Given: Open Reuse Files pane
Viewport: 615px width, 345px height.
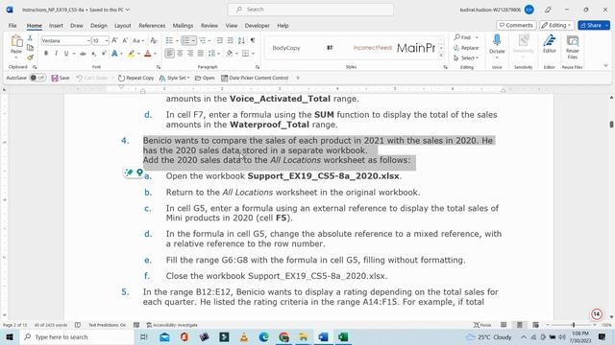Looking at the screenshot, I should click(573, 46).
